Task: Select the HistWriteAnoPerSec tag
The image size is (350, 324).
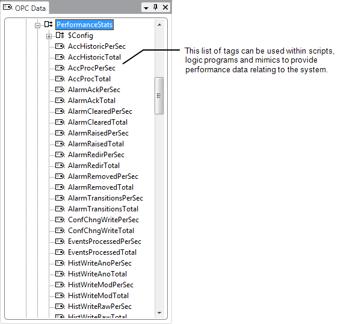Action: pos(100,263)
